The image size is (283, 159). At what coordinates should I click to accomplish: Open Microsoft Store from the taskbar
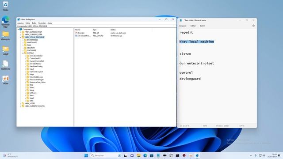coord(151,155)
